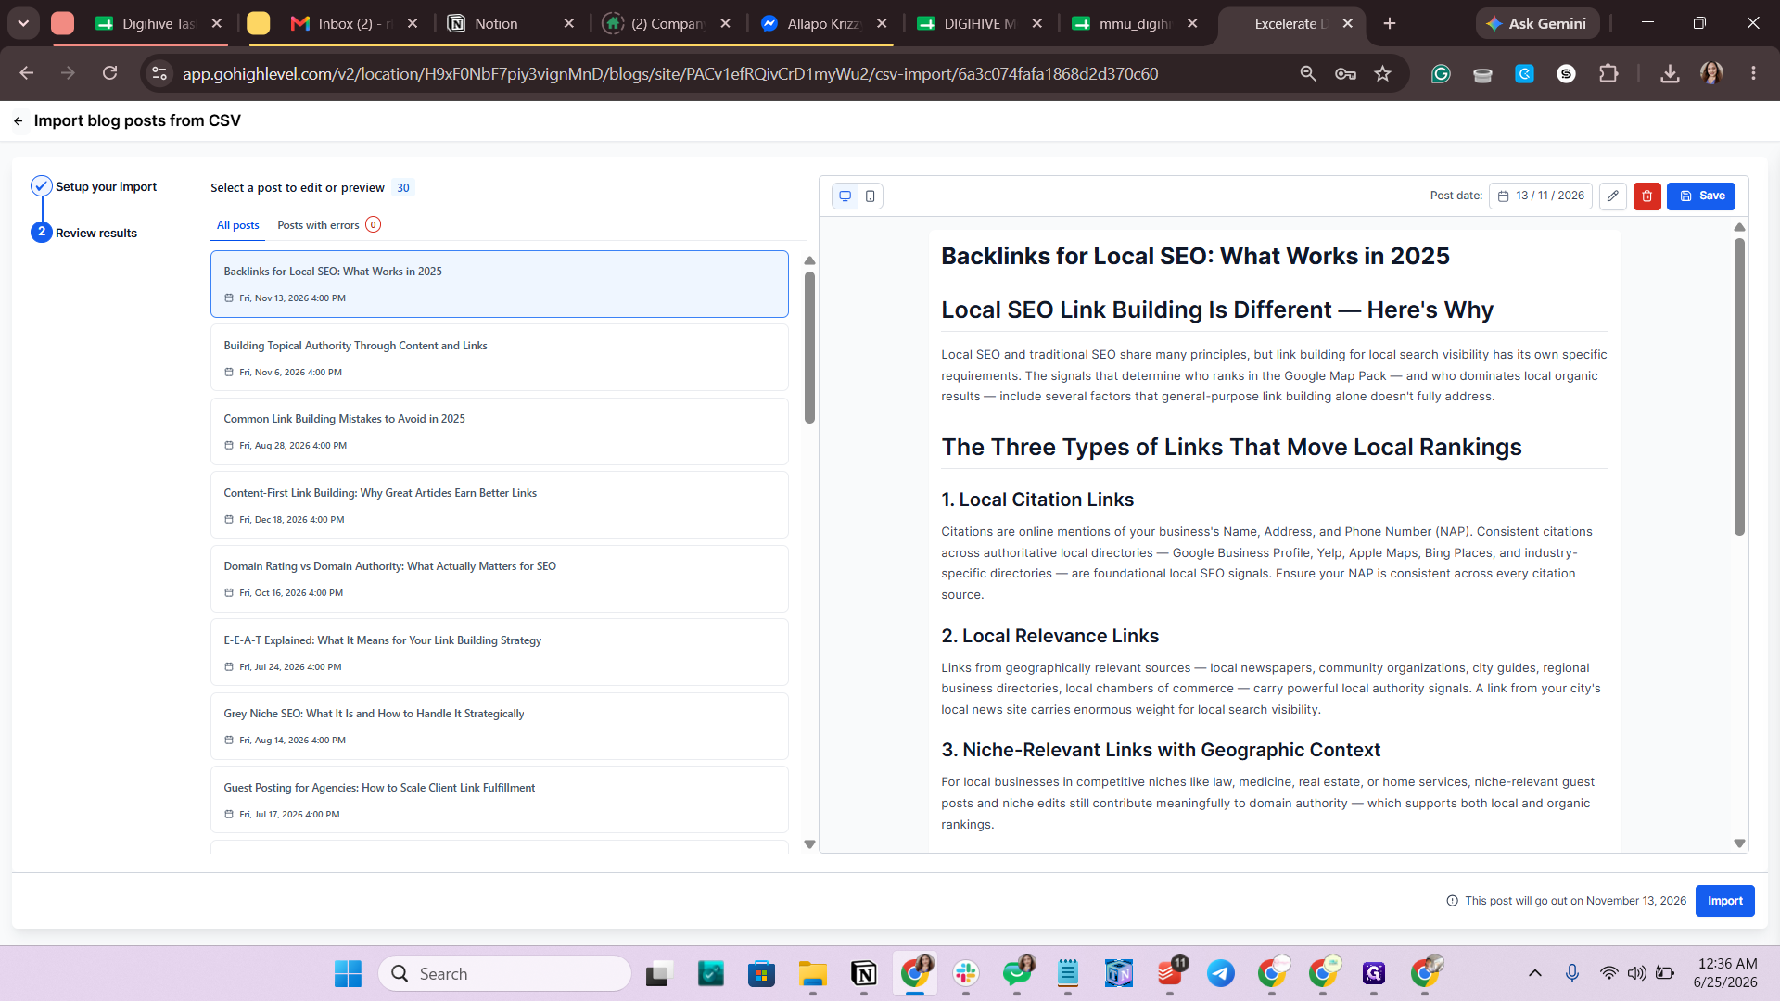Click the site information icon in address bar
The height and width of the screenshot is (1001, 1780).
pos(159,73)
